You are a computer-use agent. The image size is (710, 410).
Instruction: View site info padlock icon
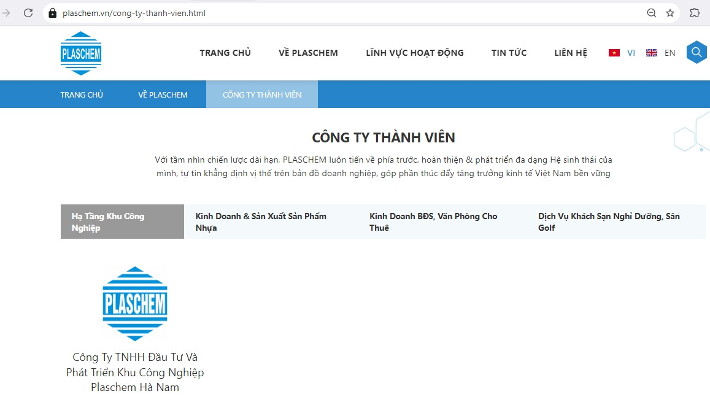pos(52,13)
